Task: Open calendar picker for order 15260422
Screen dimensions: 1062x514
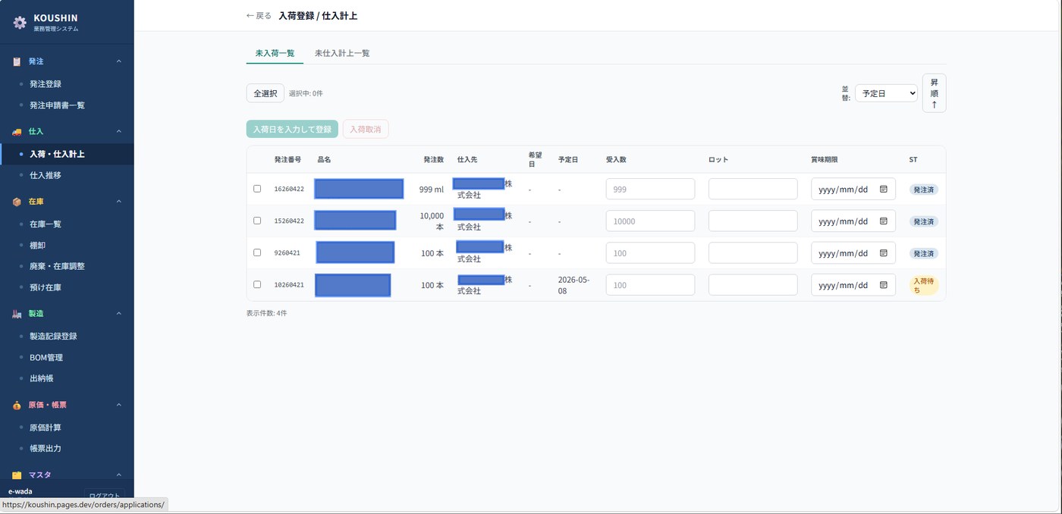Action: [x=883, y=221]
